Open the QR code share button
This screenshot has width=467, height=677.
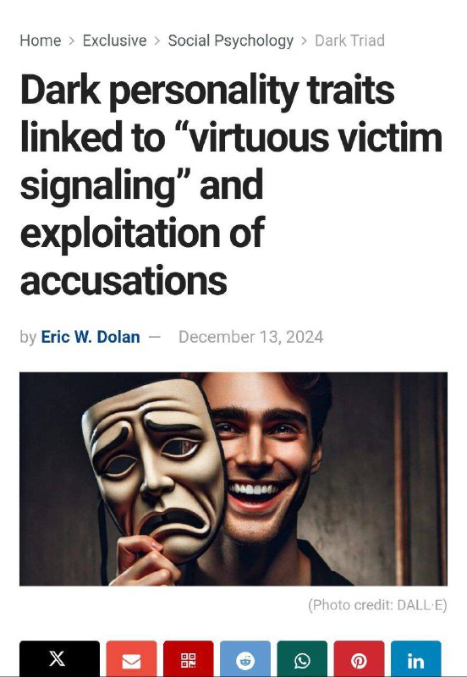point(188,659)
